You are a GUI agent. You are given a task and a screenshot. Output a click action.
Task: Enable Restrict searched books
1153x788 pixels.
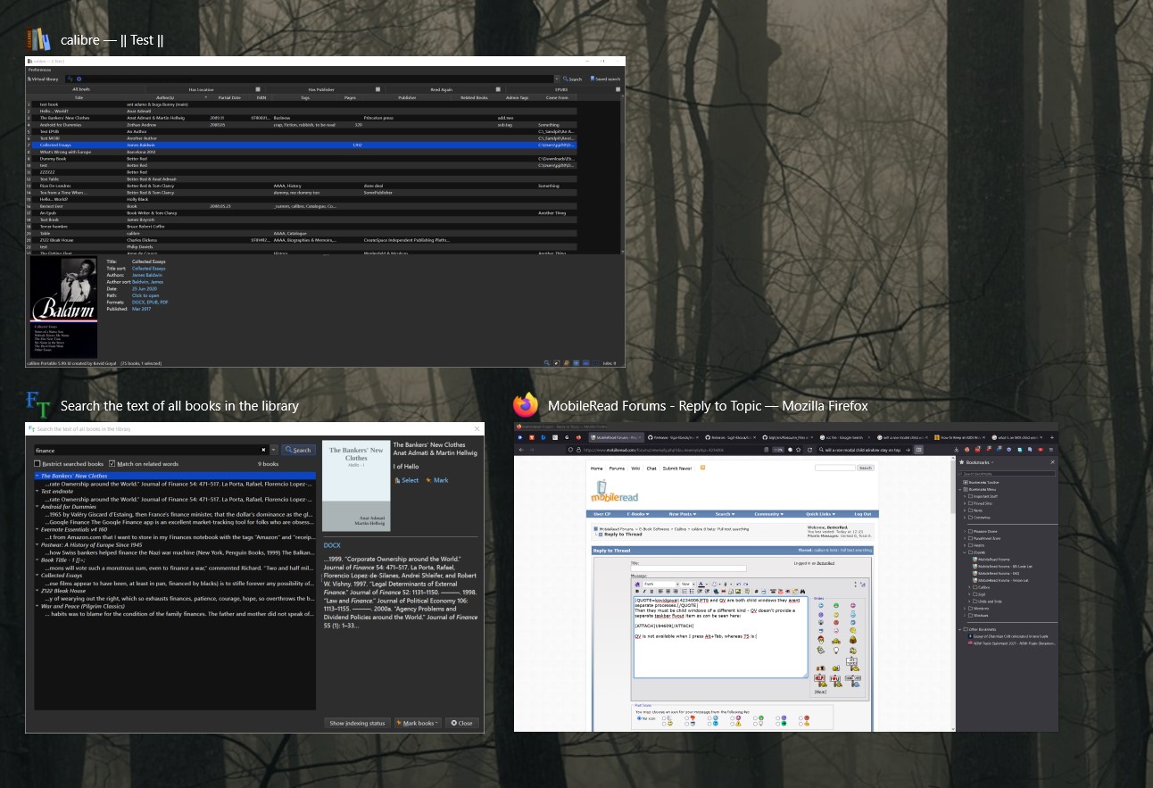(37, 464)
